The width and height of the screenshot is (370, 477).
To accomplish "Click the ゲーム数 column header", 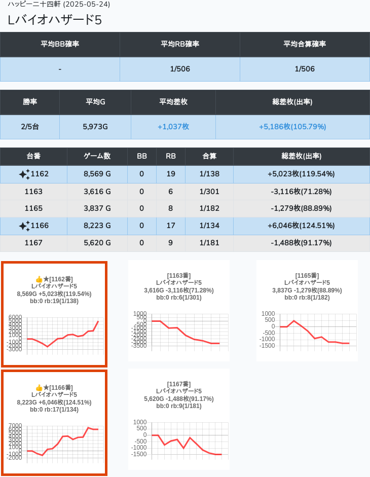I will click(97, 156).
